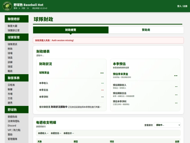Go to 球團辦公室 sidebar link
Viewport: 190px width, 143px height.
tap(14, 30)
